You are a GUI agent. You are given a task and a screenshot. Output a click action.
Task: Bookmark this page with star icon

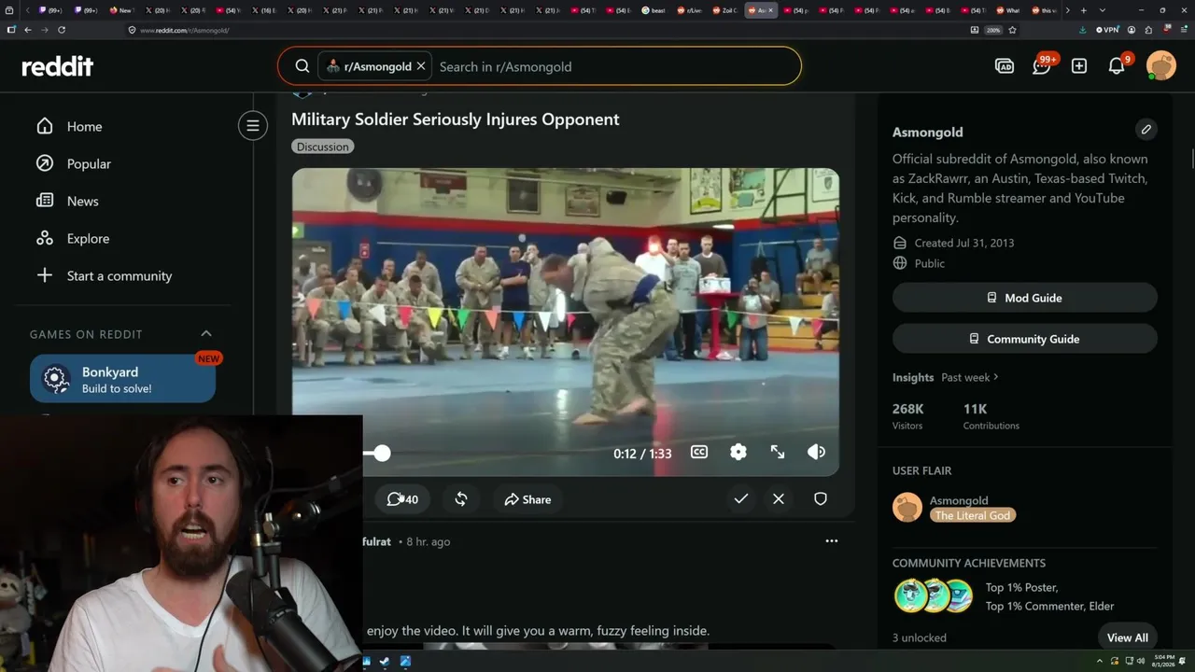(1012, 30)
